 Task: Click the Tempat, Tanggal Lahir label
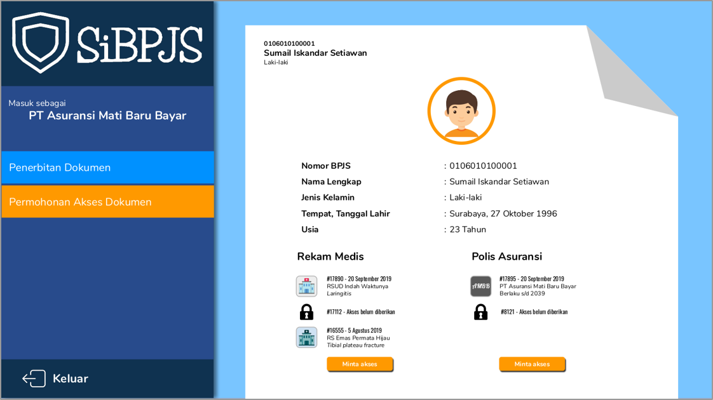[346, 213]
